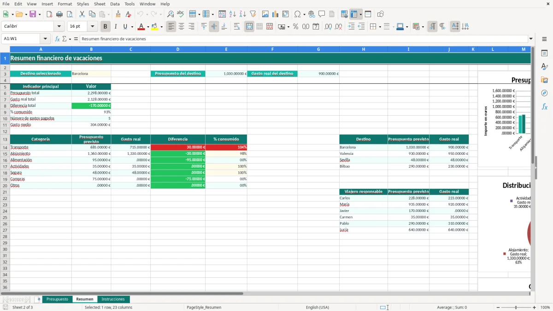Delete a decimal place
This screenshot has height=311, width=553.
click(x=339, y=27)
